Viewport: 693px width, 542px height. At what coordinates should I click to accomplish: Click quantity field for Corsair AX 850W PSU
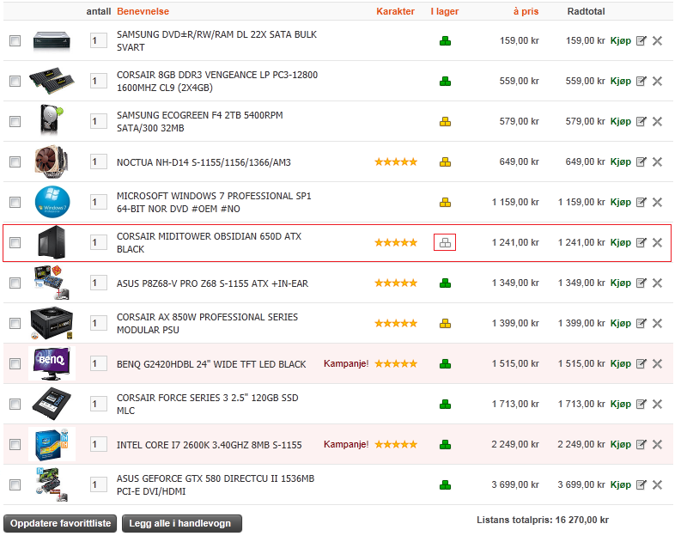point(99,324)
